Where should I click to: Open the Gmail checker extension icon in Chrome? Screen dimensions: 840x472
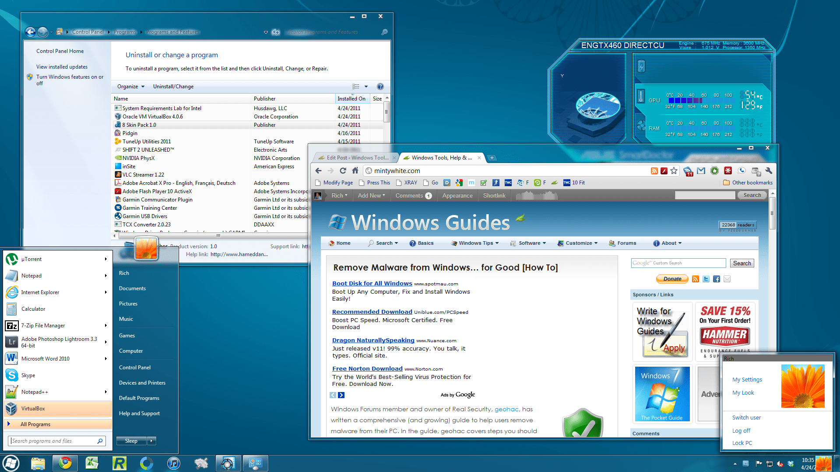[701, 171]
